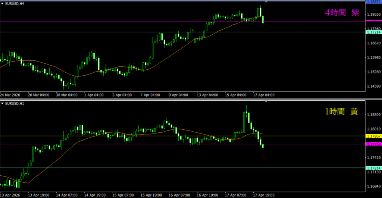The image size is (382, 198).
Task: Click the 1.15980 level on H4 price scale
Action: pos(374,57)
